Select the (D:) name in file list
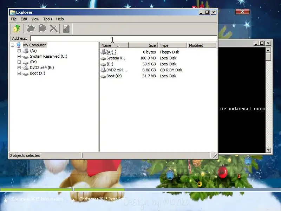281x211 pixels. (110, 64)
